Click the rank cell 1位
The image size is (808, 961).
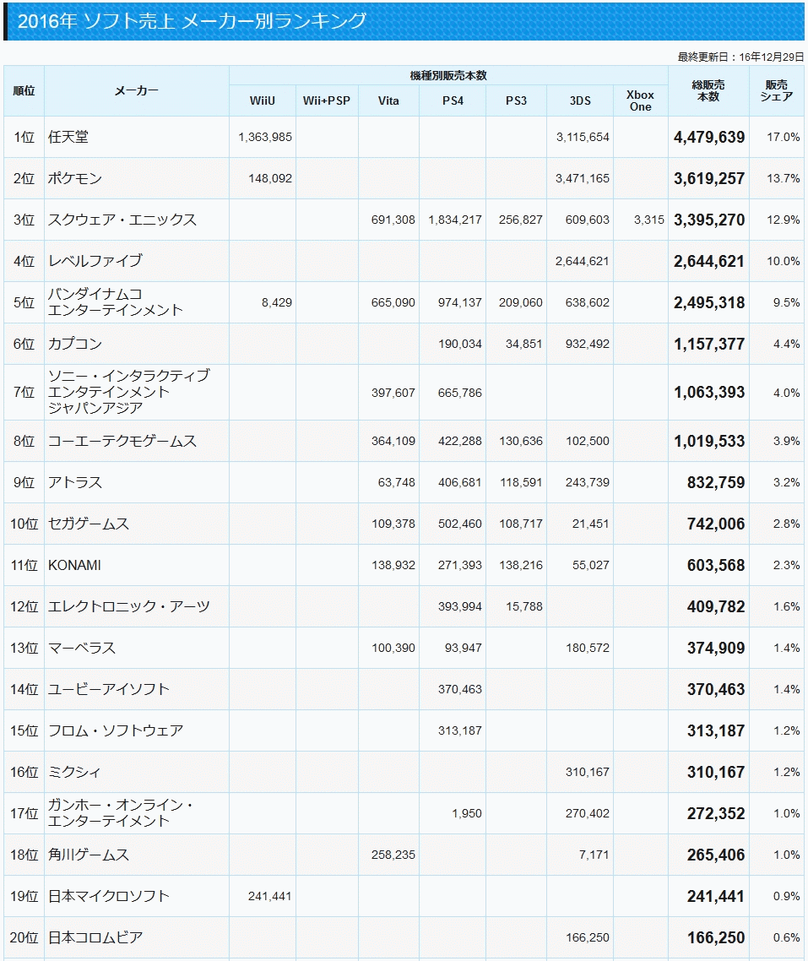click(24, 138)
